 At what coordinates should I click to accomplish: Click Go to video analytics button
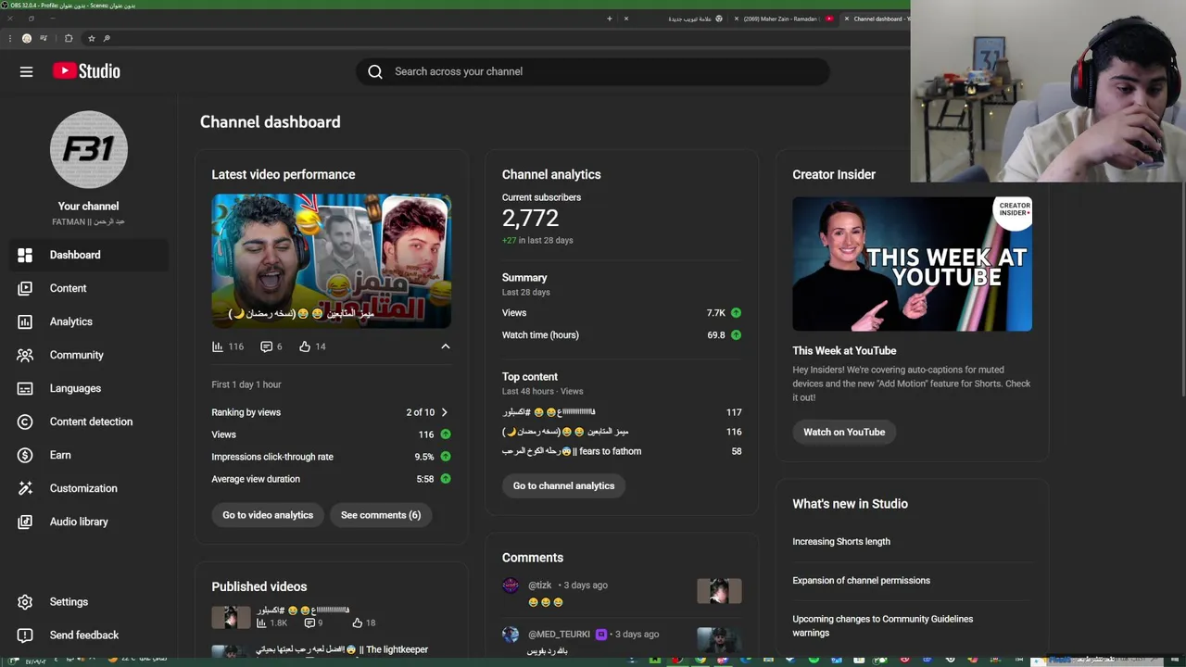pyautogui.click(x=268, y=515)
